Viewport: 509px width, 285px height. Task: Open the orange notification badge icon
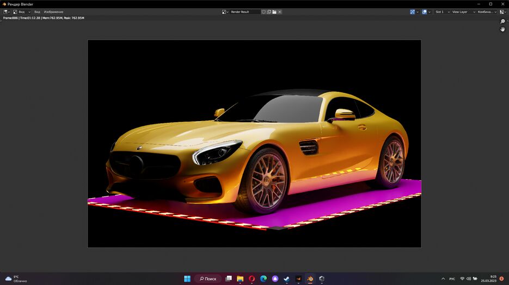click(x=501, y=278)
